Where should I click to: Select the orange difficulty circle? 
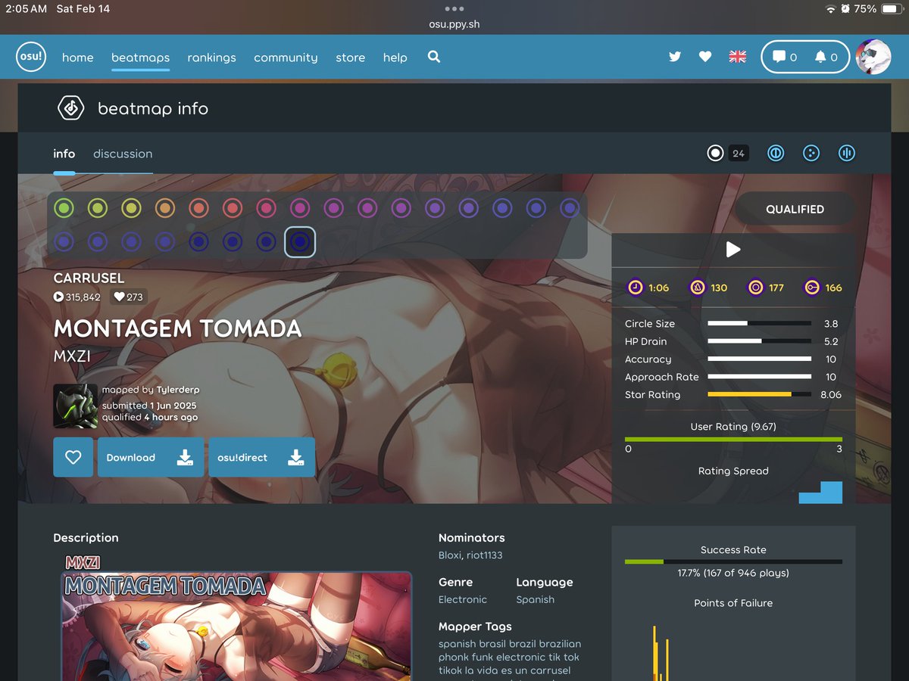point(164,208)
